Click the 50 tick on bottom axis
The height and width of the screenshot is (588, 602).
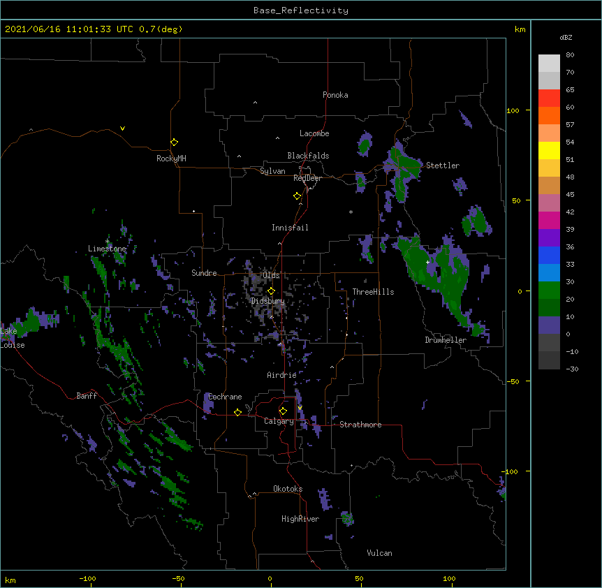[x=359, y=578]
